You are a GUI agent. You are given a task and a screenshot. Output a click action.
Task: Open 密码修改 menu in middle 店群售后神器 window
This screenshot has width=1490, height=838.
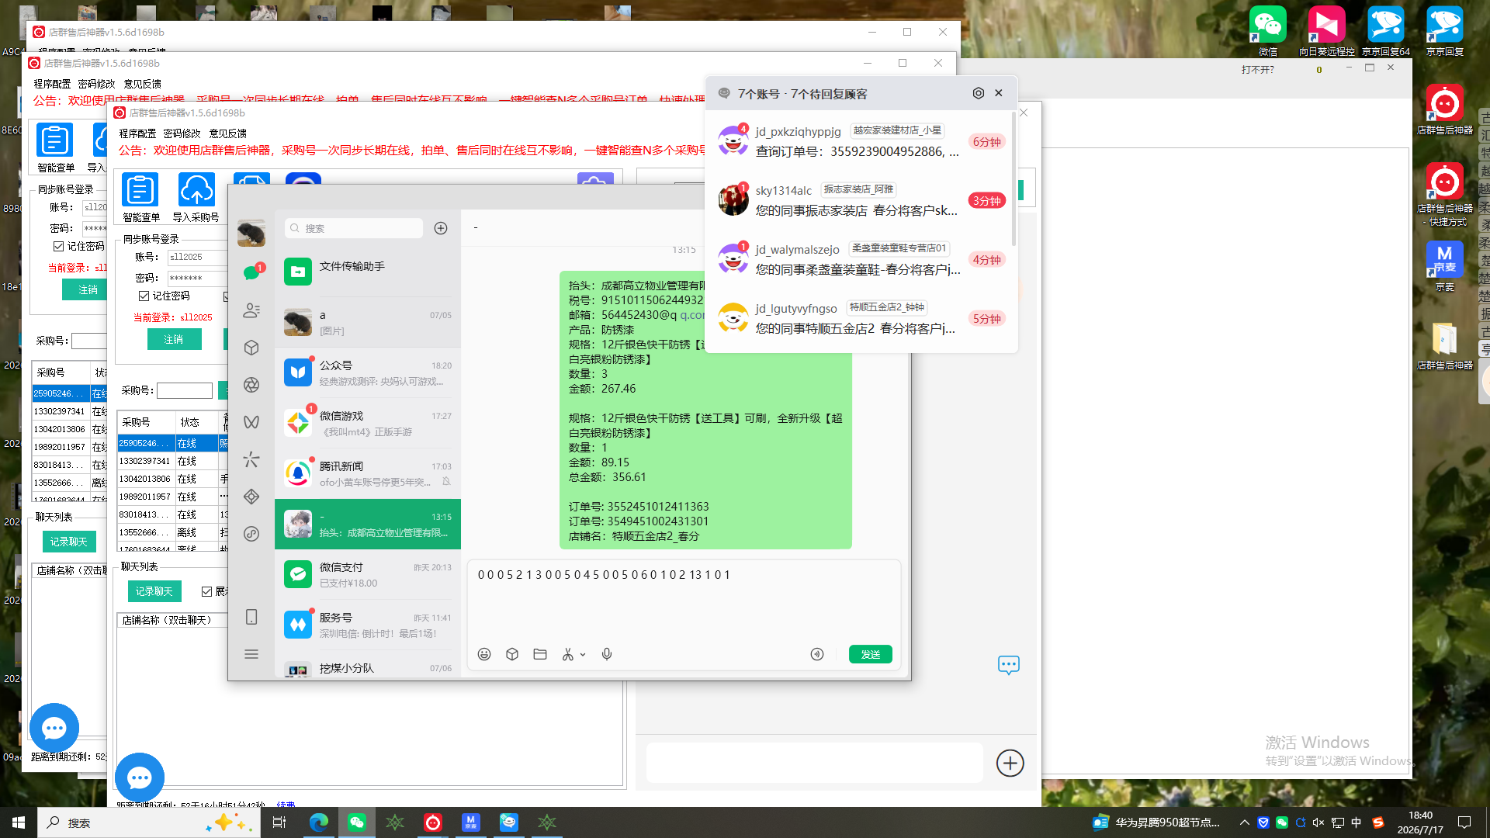(96, 84)
